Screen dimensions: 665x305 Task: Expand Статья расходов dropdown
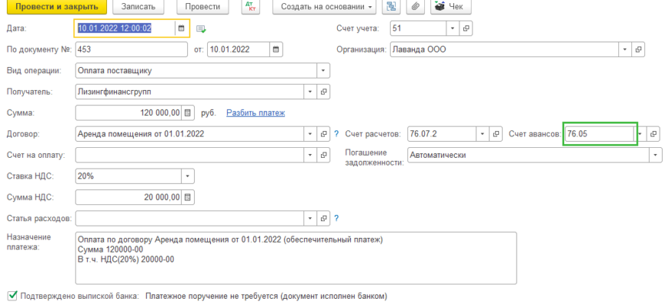(x=310, y=219)
